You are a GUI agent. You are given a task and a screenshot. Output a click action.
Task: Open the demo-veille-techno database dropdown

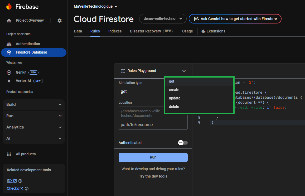click(163, 19)
